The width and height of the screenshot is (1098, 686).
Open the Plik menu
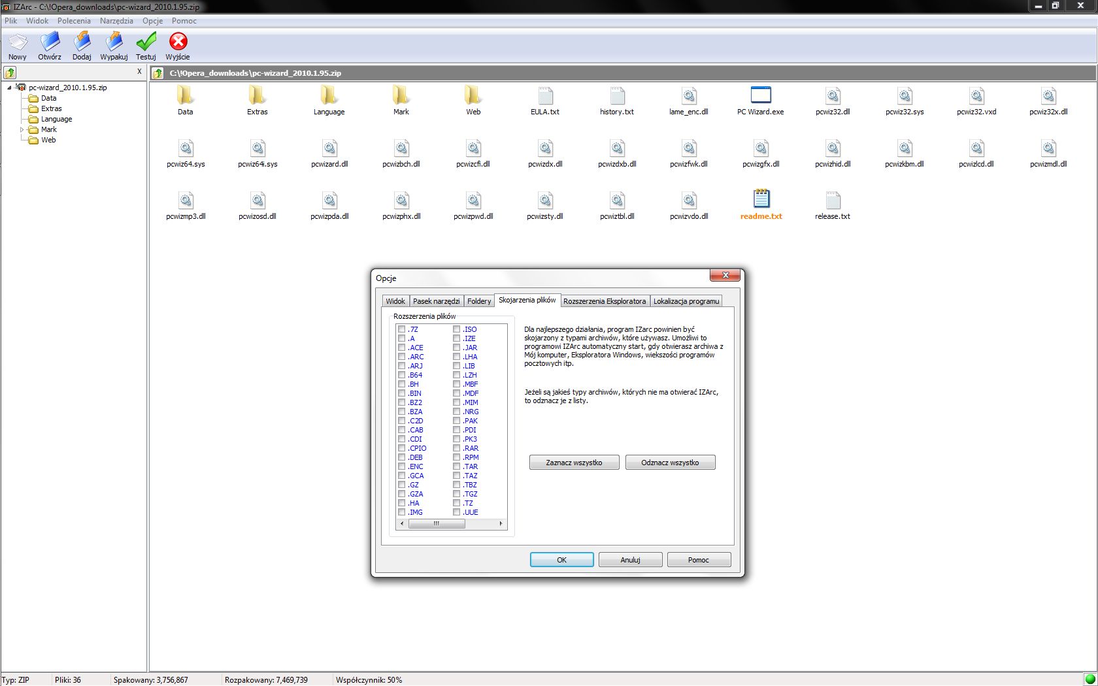tap(11, 21)
